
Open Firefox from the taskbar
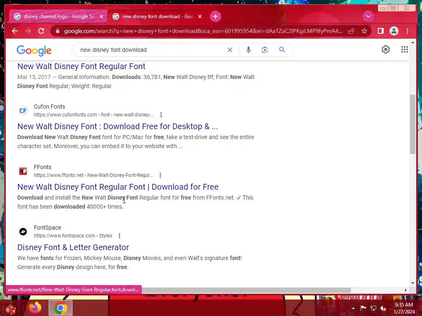click(x=35, y=308)
